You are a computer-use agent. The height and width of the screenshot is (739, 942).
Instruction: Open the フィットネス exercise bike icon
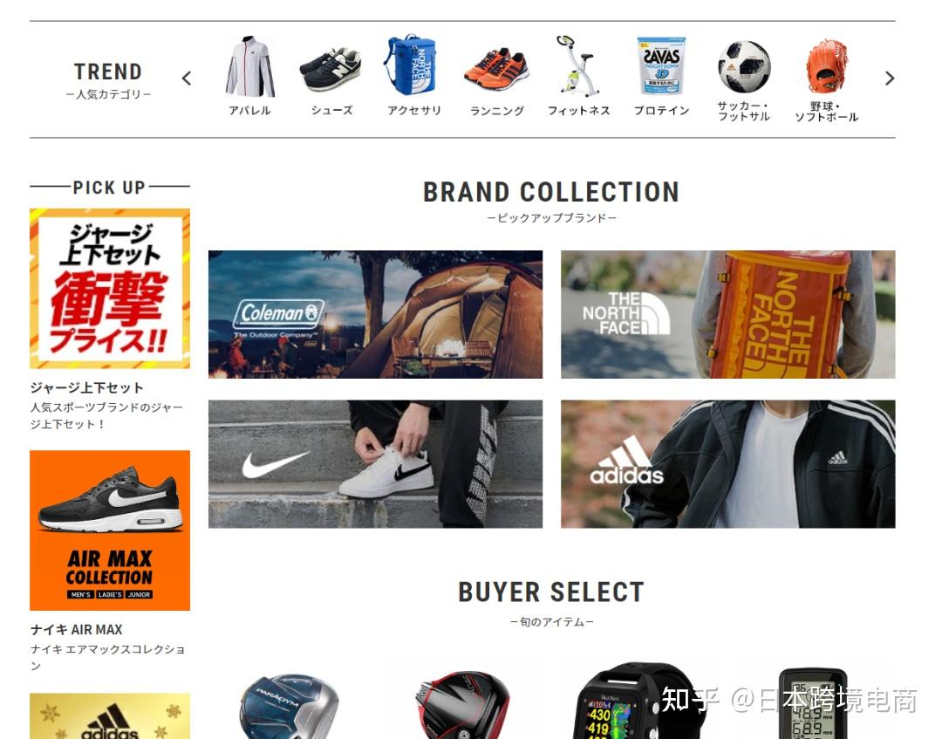click(x=578, y=66)
